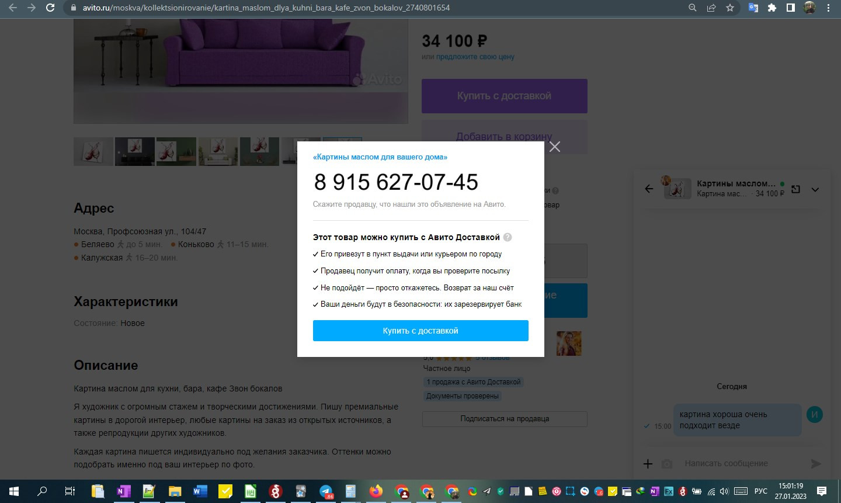
Task: Click the chat title Картины маслом…
Action: click(x=736, y=183)
